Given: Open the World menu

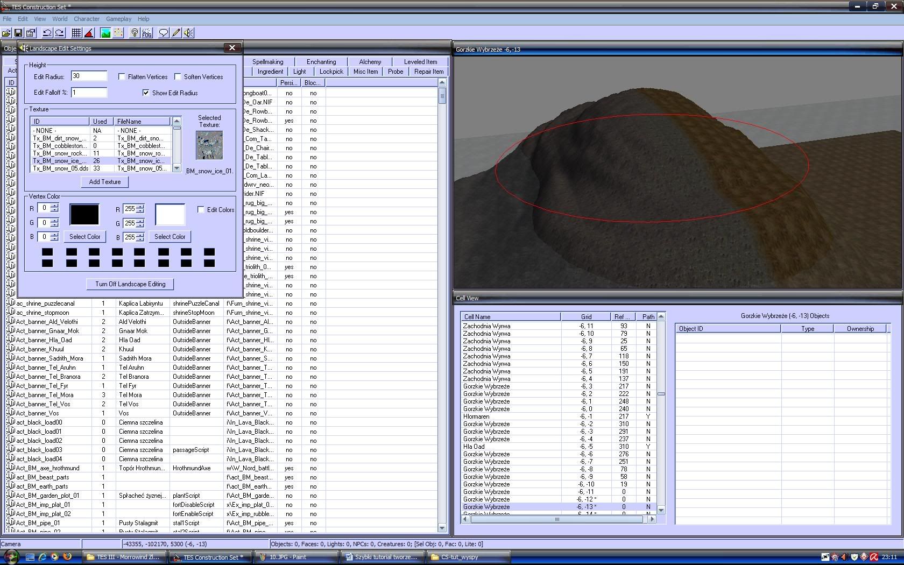Looking at the screenshot, I should [x=60, y=19].
